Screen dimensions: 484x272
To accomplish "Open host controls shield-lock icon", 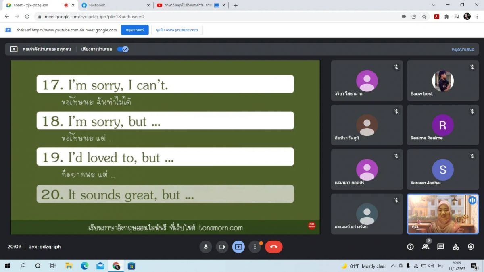I will pyautogui.click(x=471, y=247).
